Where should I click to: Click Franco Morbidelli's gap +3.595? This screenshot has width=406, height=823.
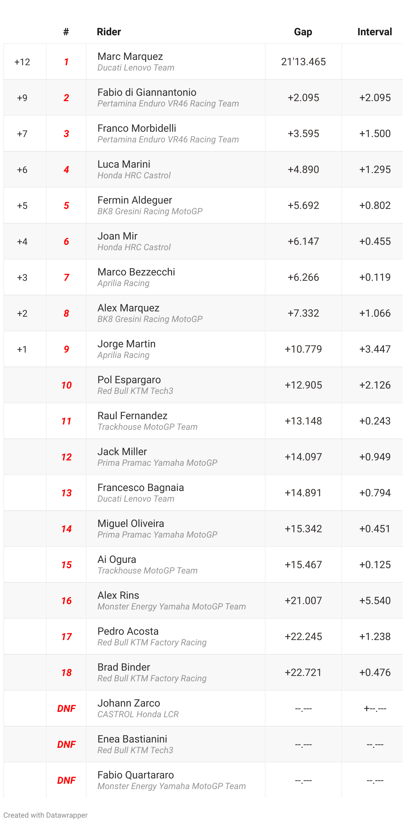tap(303, 134)
